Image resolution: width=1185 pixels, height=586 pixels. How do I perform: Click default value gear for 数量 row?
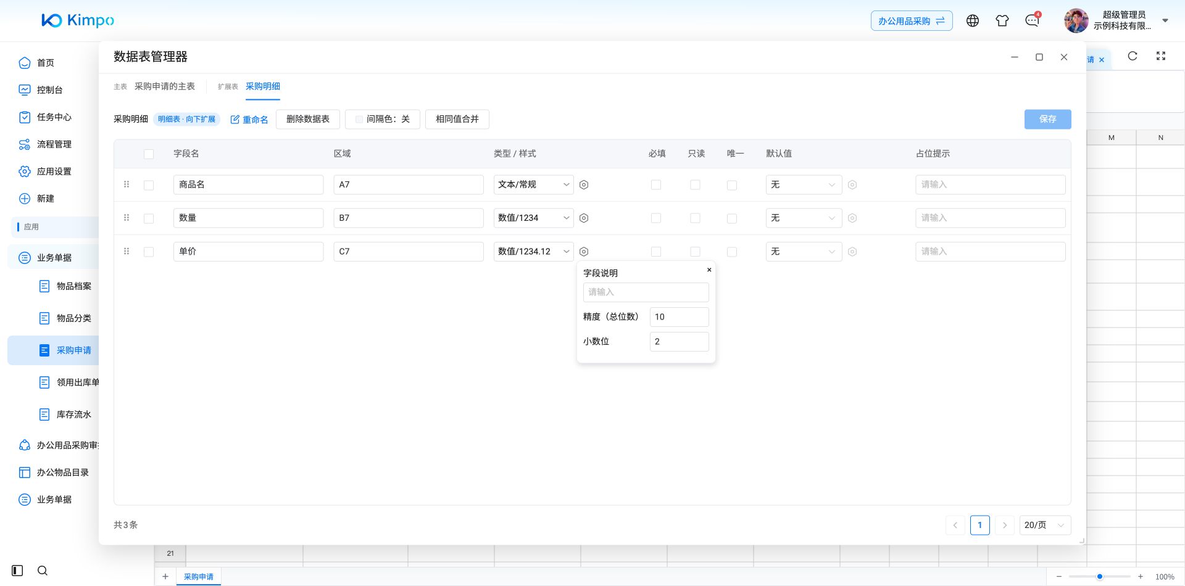click(x=852, y=218)
